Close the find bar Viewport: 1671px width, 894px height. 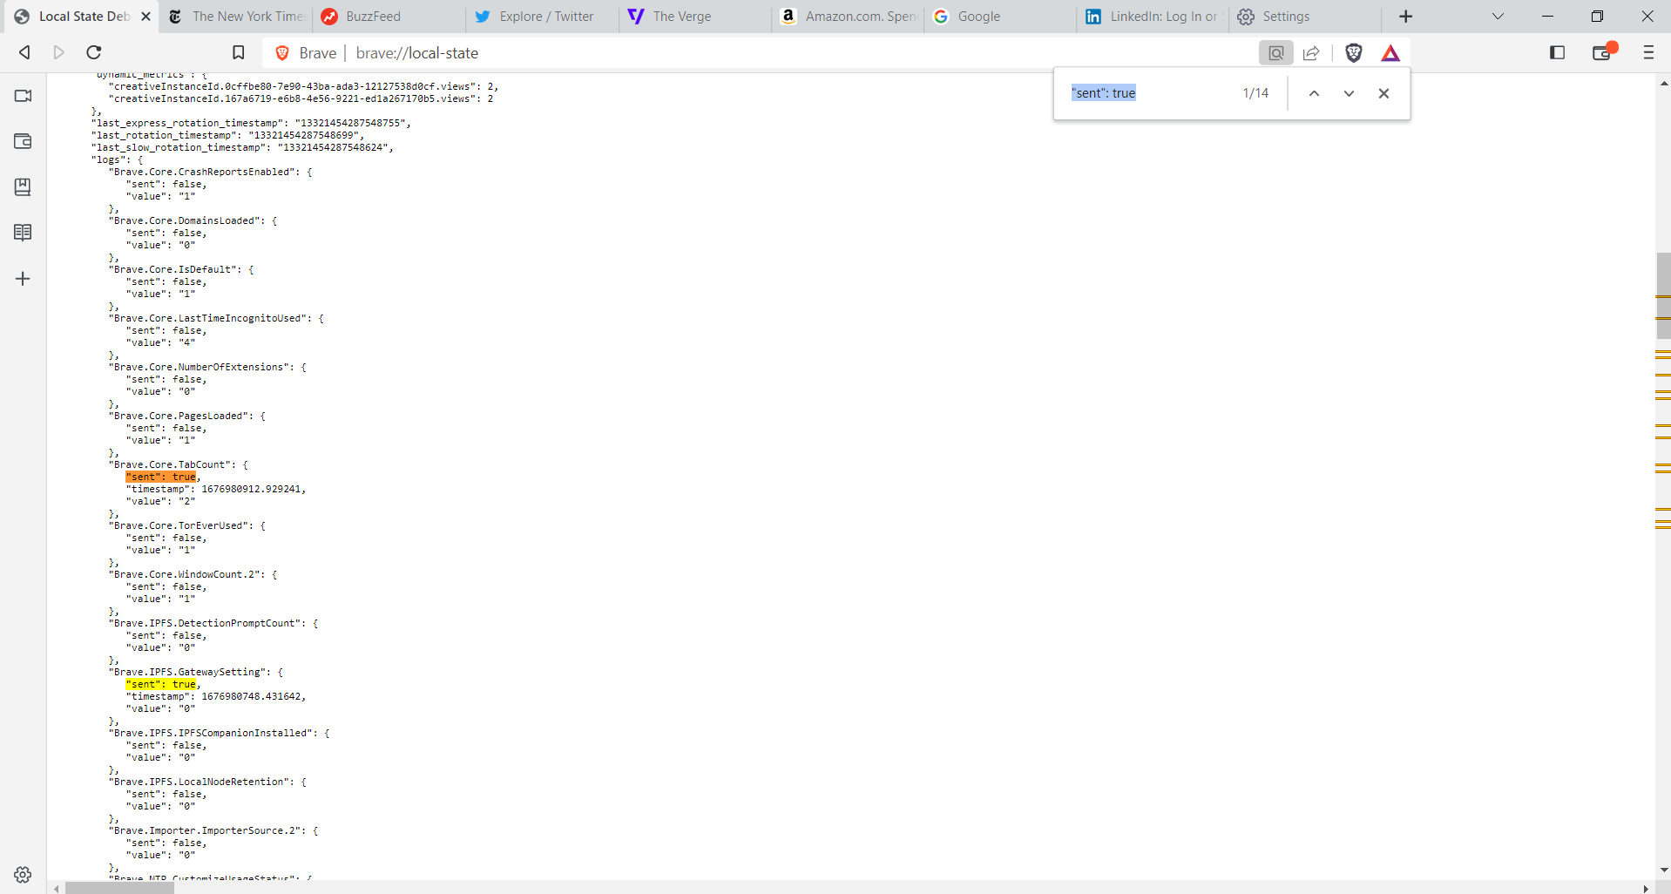coord(1383,93)
